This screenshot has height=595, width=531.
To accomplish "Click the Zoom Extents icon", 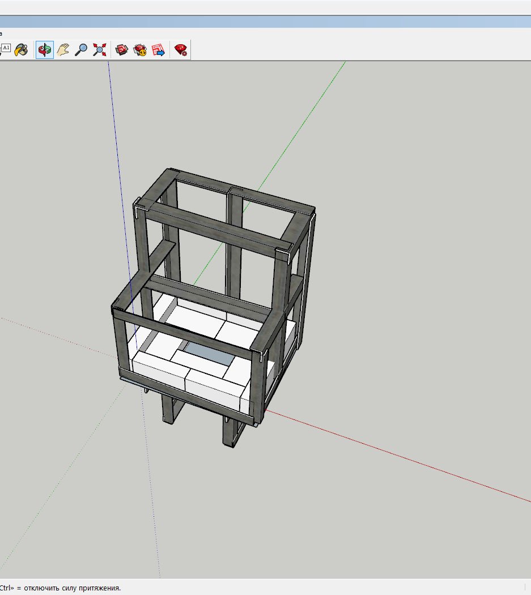I will tap(100, 50).
